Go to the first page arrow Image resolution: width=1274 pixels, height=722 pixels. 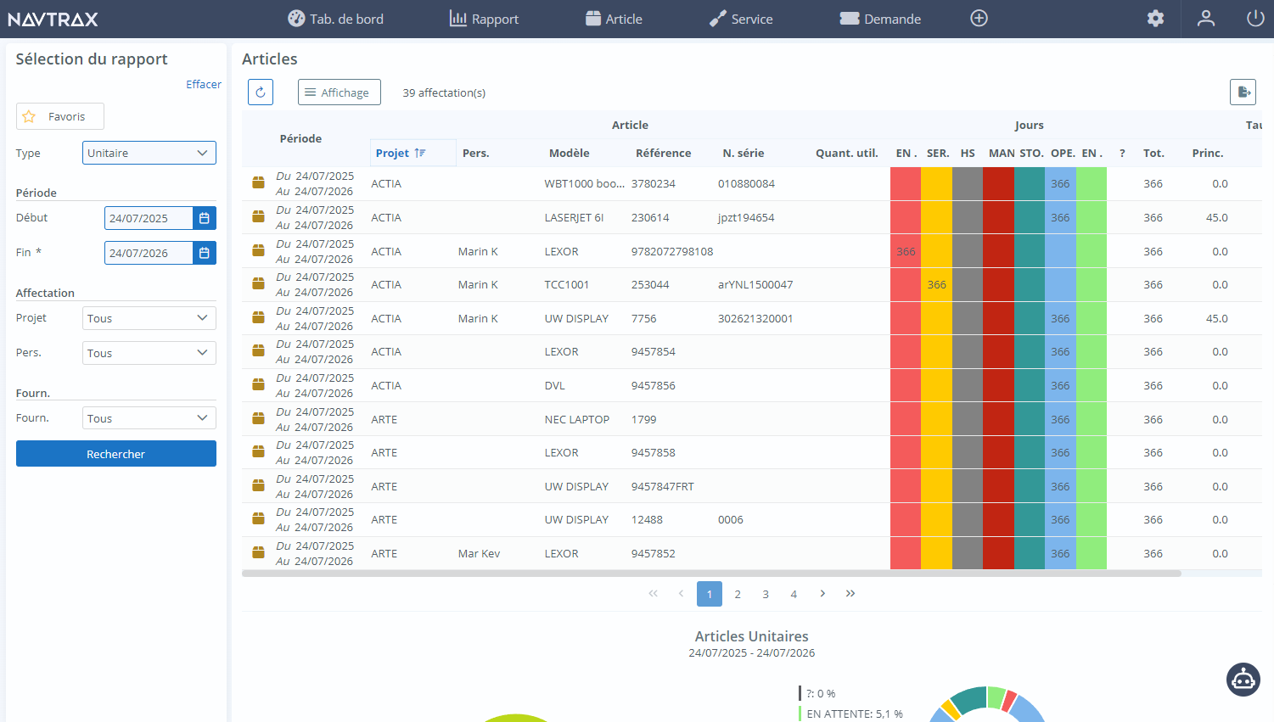653,594
